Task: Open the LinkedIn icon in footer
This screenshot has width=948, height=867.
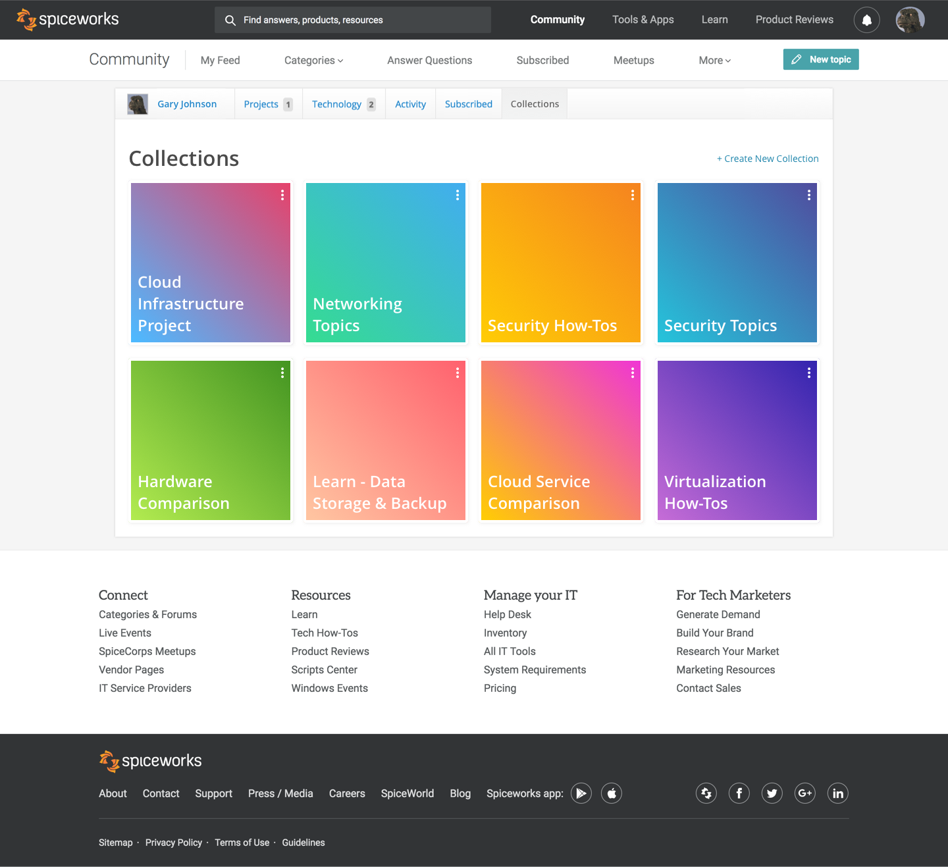Action: [x=838, y=793]
